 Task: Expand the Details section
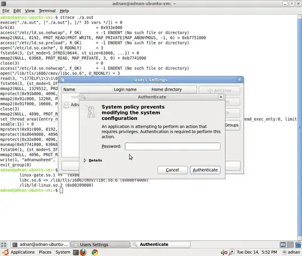[93, 160]
